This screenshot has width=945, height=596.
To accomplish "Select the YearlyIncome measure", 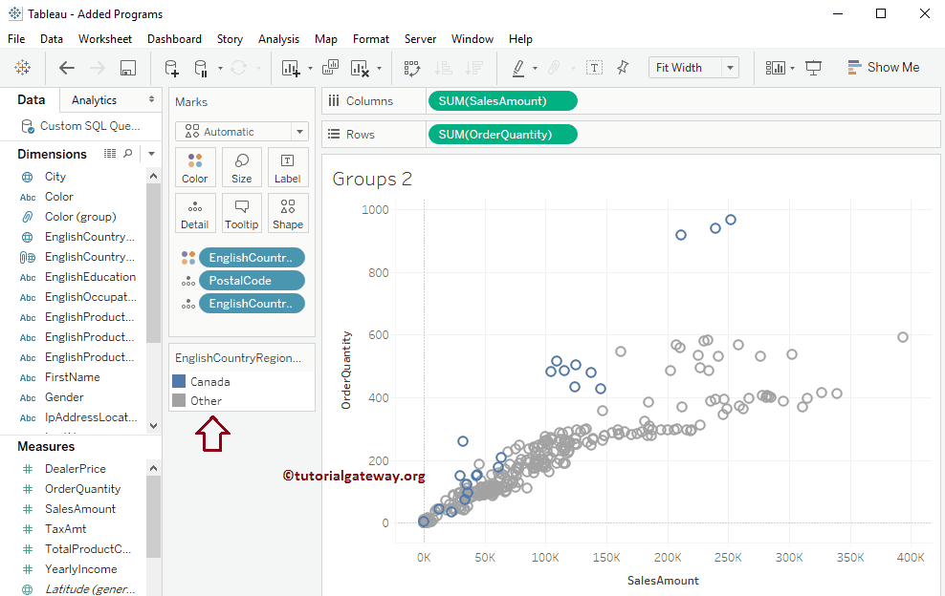I will coord(80,569).
